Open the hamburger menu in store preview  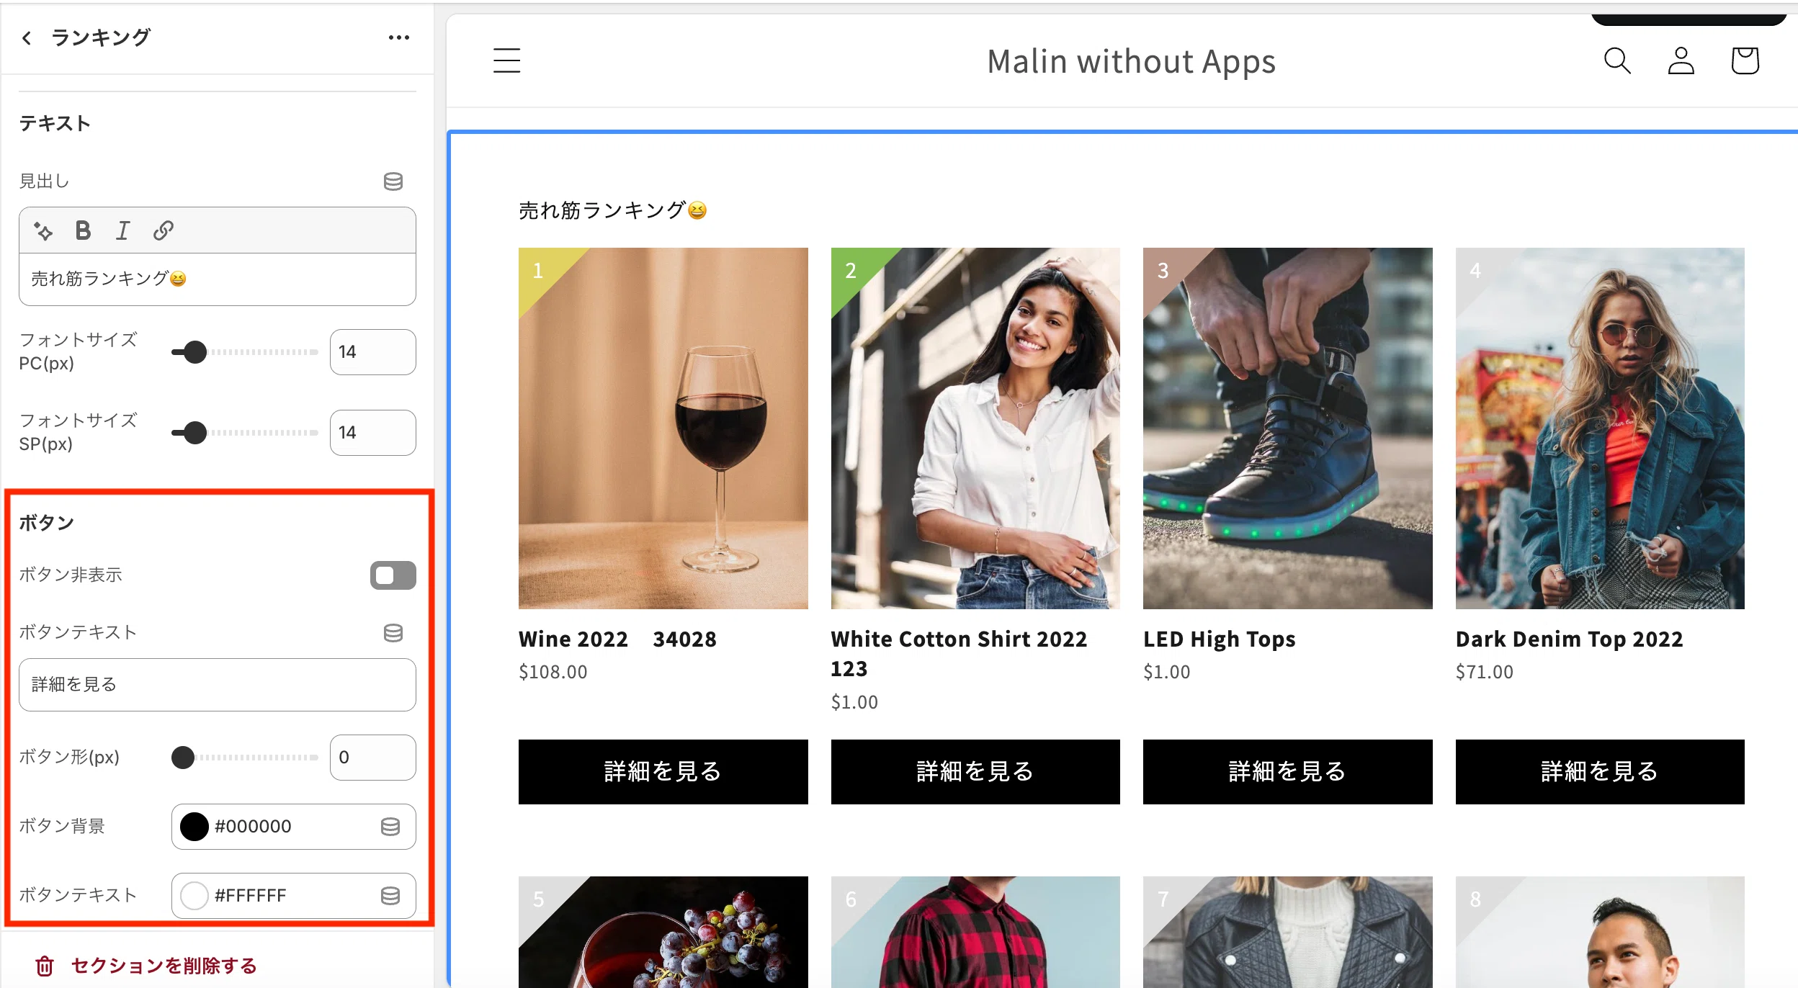point(506,60)
